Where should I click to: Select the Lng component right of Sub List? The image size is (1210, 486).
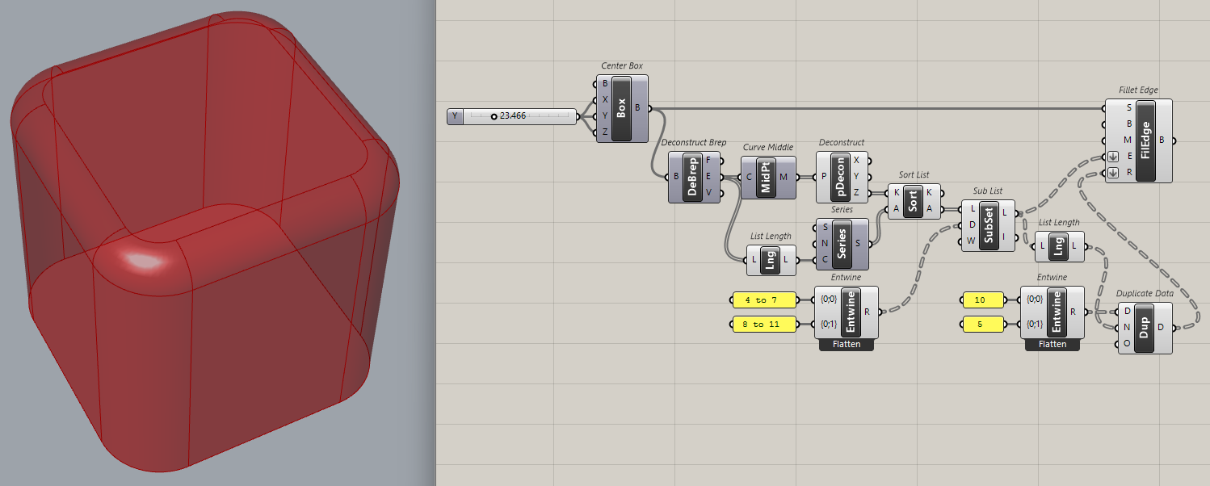click(1059, 246)
